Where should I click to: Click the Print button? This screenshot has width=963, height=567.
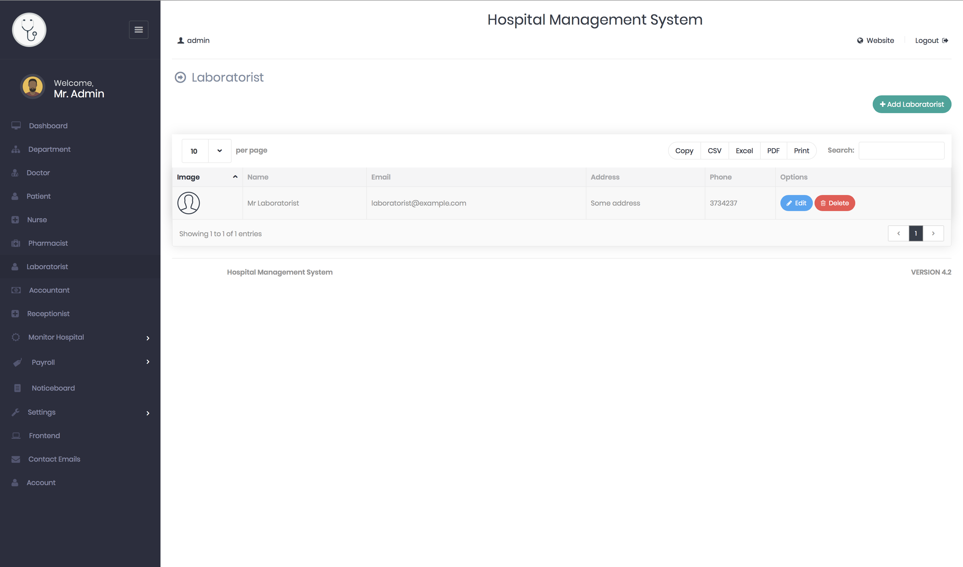(802, 151)
